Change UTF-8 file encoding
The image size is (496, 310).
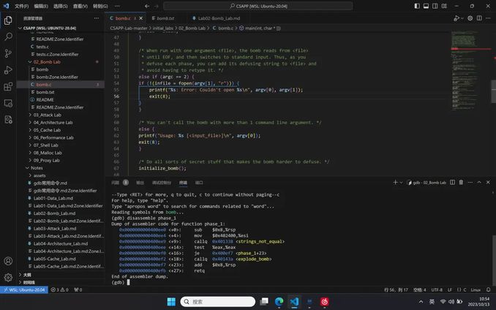[437, 290]
